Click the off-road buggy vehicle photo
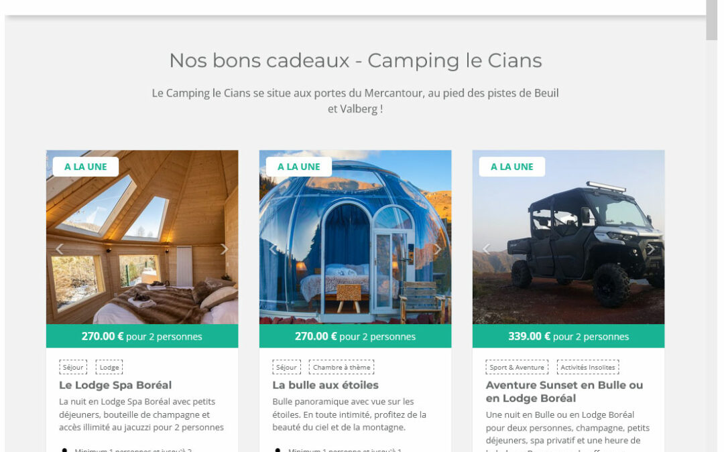The width and height of the screenshot is (724, 452). pos(568,237)
